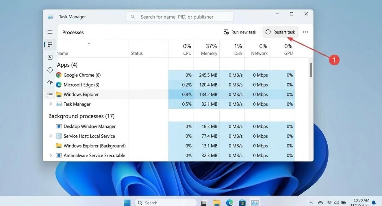The image size is (382, 206).
Task: Click the Service Host gear icon
Action: coord(59,136)
